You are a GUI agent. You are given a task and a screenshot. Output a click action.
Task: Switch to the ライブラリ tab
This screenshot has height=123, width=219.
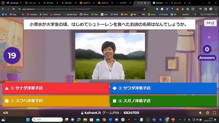pyautogui.click(x=124, y=3)
